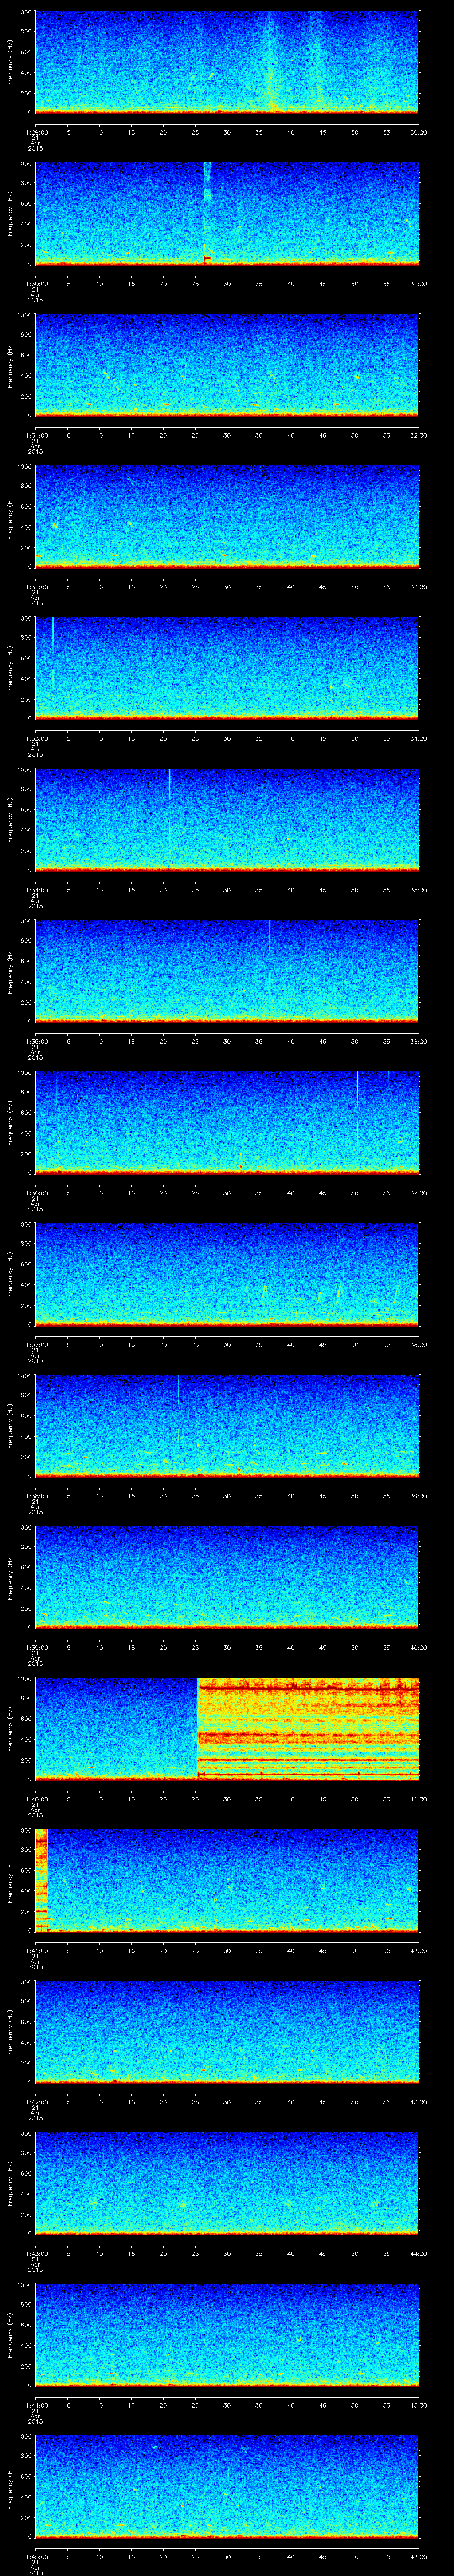Select the '1:40:00' start time label
454x2576 pixels.
click(x=36, y=1799)
